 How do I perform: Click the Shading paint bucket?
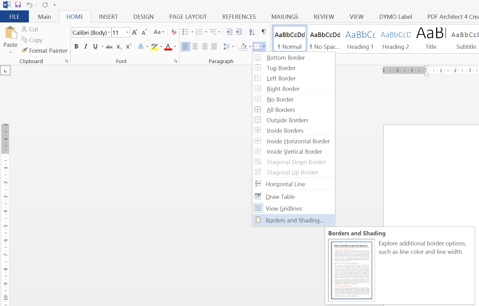[x=243, y=47]
